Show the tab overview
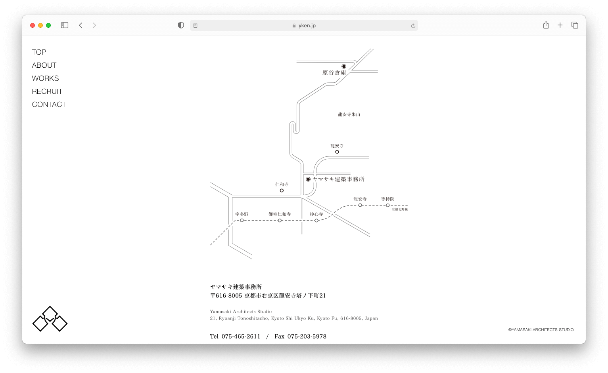 pyautogui.click(x=574, y=25)
